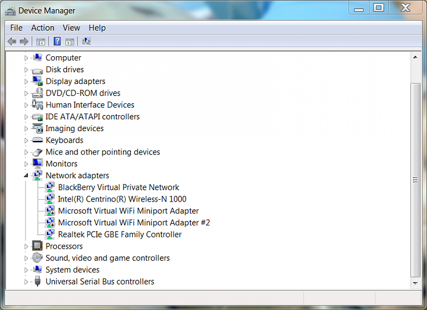The image size is (427, 310).
Task: Click the Disk drives category icon
Action: pyautogui.click(x=38, y=70)
